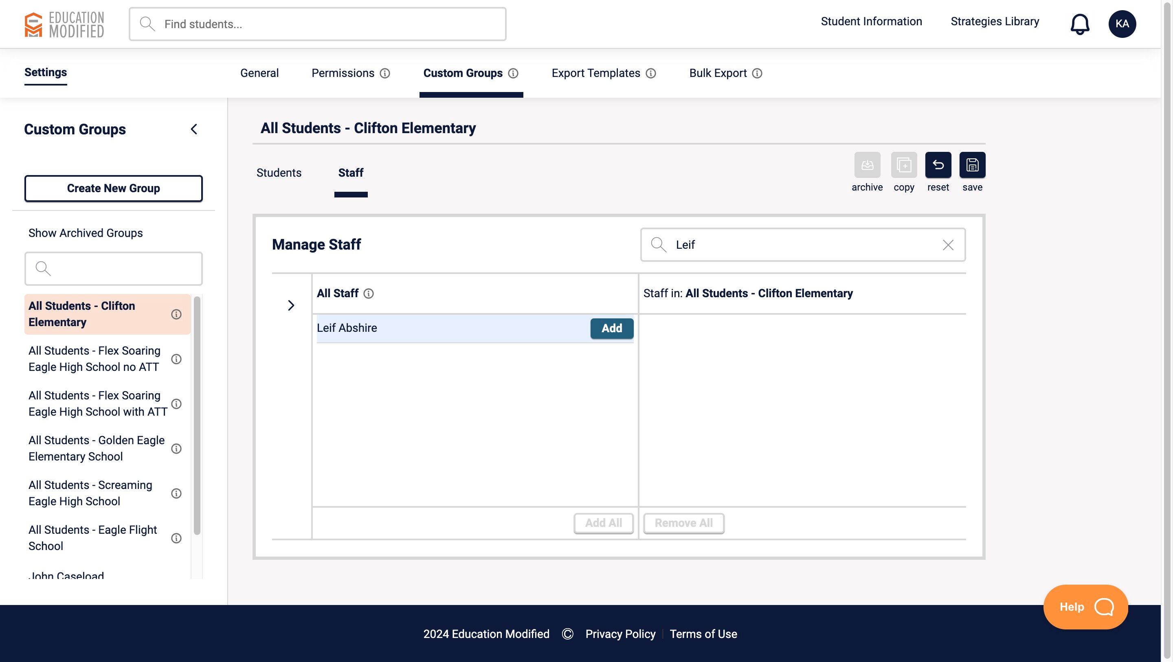
Task: Click the archive group icon
Action: click(x=867, y=165)
